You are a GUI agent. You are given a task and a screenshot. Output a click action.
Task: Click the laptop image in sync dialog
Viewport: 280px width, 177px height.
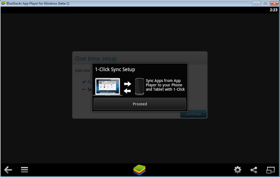(108, 87)
